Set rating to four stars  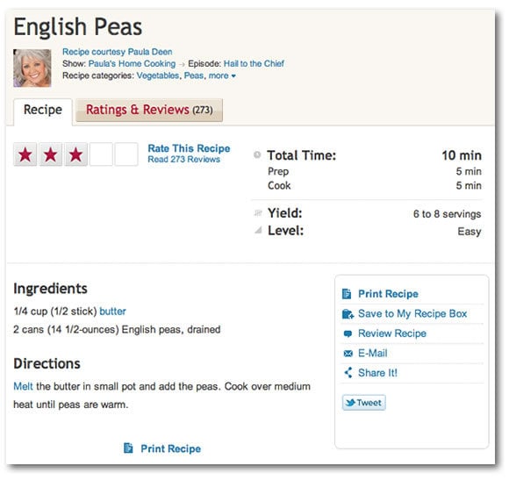[x=101, y=154]
